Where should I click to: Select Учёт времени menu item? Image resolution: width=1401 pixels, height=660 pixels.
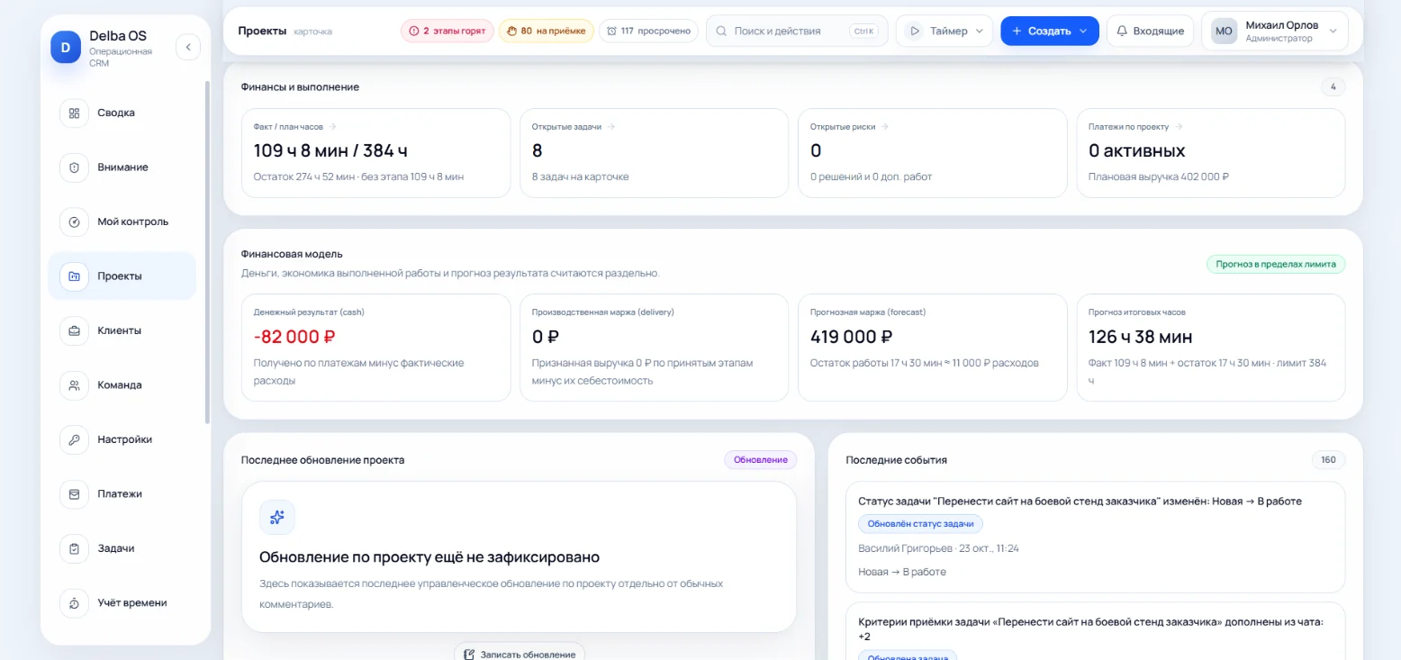(x=122, y=603)
